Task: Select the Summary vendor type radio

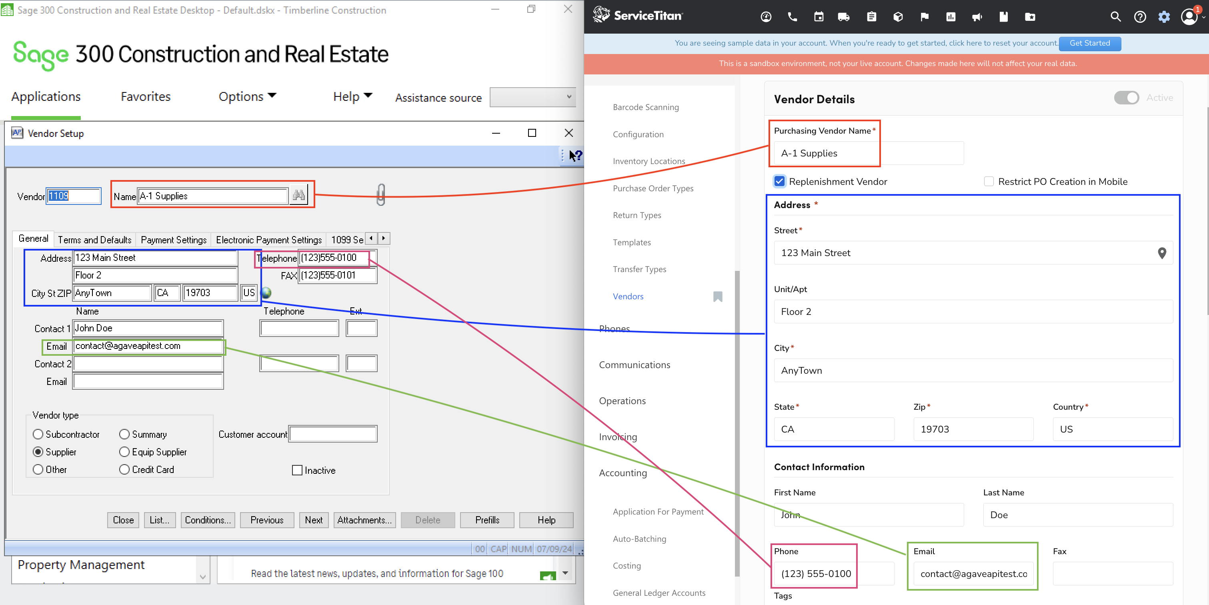Action: coord(124,434)
